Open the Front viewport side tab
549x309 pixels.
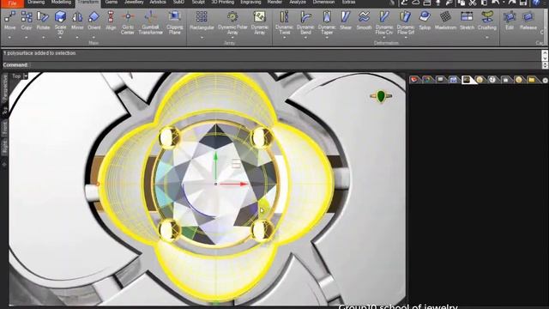tap(4, 129)
